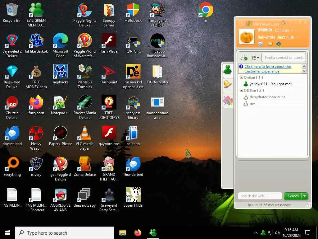Click the taskbar clock showing 9:16 AM
Screen dimensions: 318x239
click(291, 233)
